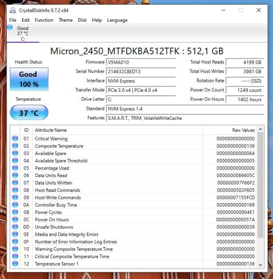Click status orb for Host Write Commands row
This screenshot has width=273, height=279.
pyautogui.click(x=15, y=197)
